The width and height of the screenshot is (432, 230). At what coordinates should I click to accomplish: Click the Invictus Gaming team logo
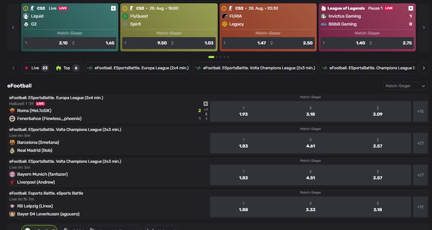[324, 16]
